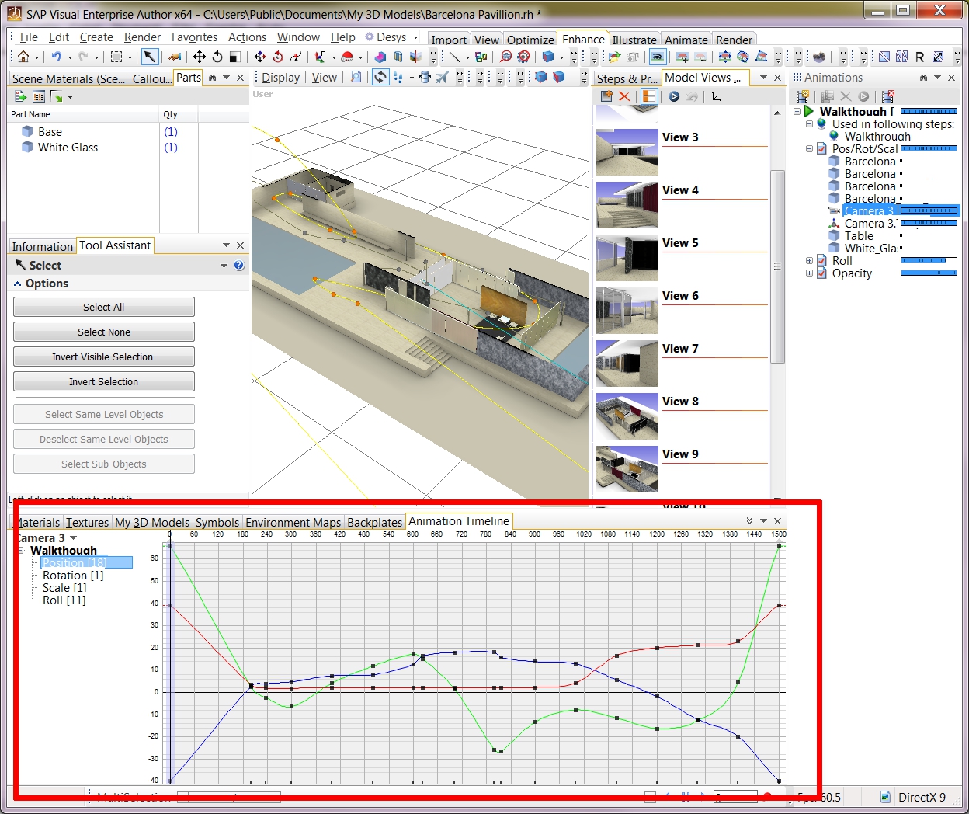
Task: Open the File menu
Action: [x=29, y=37]
